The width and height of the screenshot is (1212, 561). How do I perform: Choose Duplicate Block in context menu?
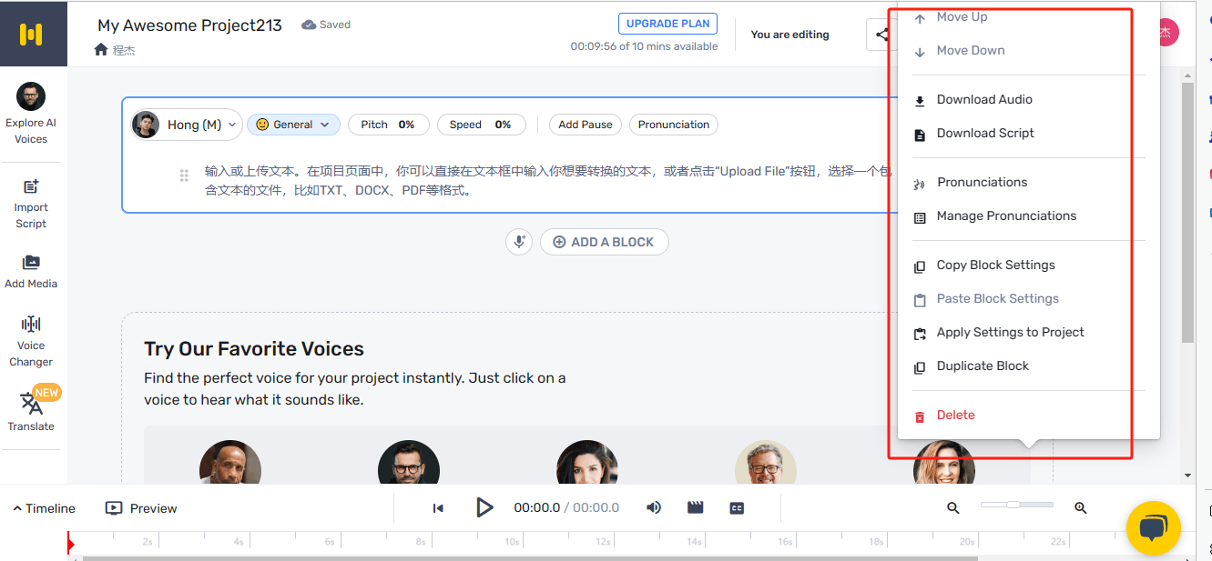tap(982, 366)
